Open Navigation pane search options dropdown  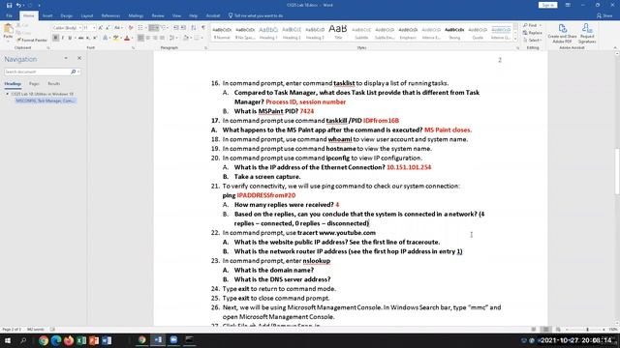click(78, 72)
